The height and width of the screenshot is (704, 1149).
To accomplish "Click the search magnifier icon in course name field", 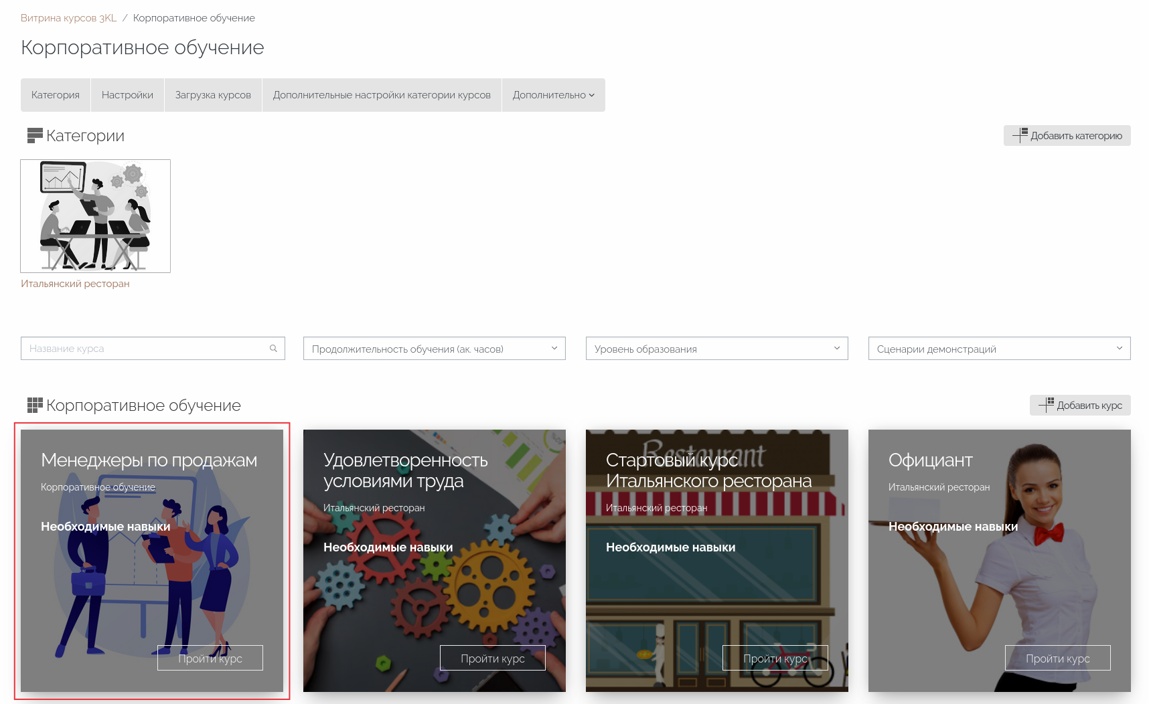I will tap(273, 348).
